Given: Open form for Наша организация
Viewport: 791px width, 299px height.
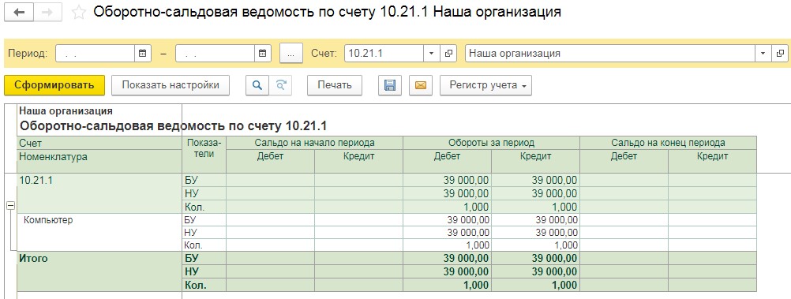Looking at the screenshot, I should [x=780, y=53].
